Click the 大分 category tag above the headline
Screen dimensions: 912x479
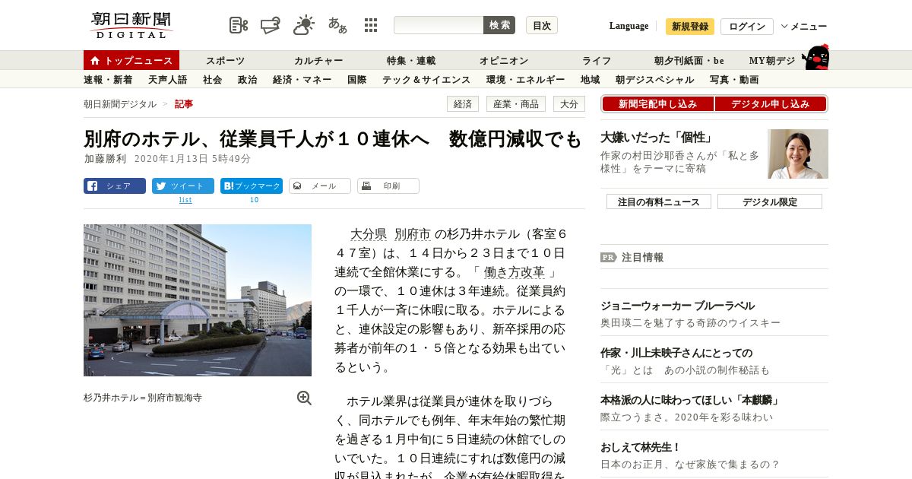[x=569, y=104]
